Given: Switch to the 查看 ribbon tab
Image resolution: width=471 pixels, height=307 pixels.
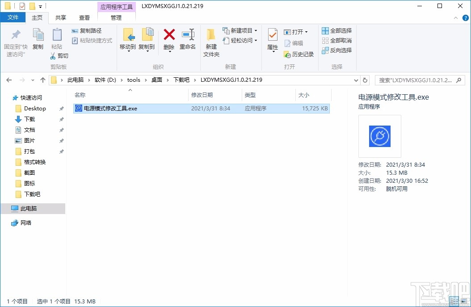Looking at the screenshot, I should pyautogui.click(x=84, y=17).
